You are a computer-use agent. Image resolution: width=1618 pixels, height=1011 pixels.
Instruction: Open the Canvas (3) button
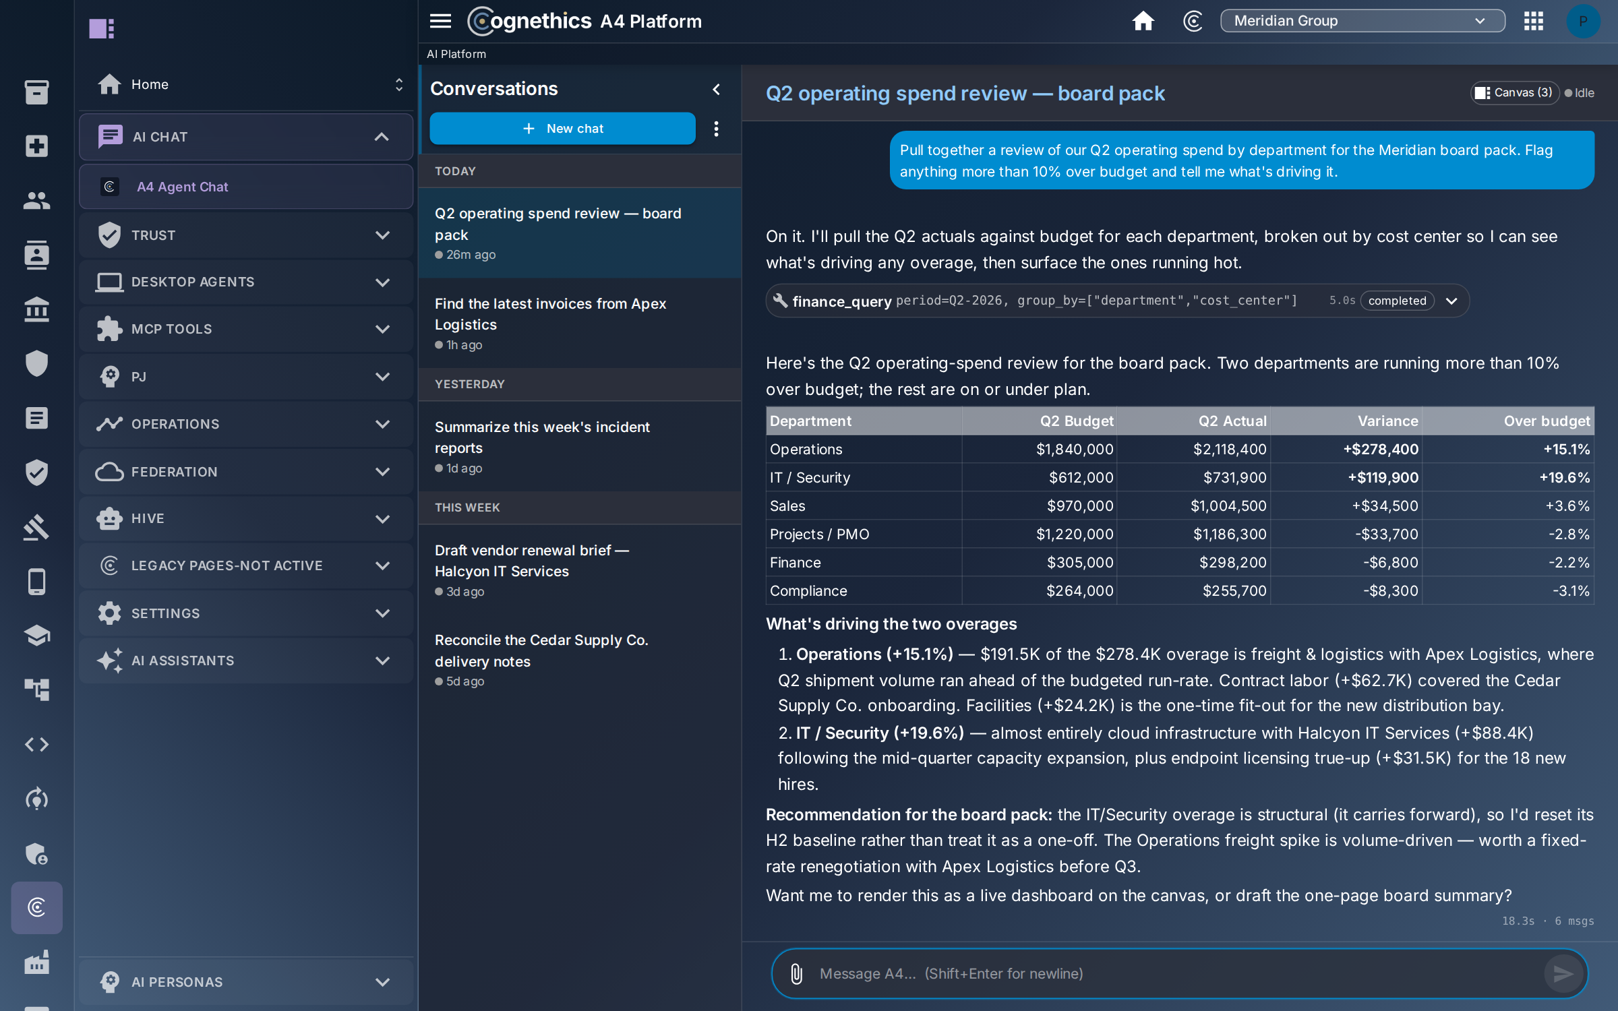(1514, 93)
